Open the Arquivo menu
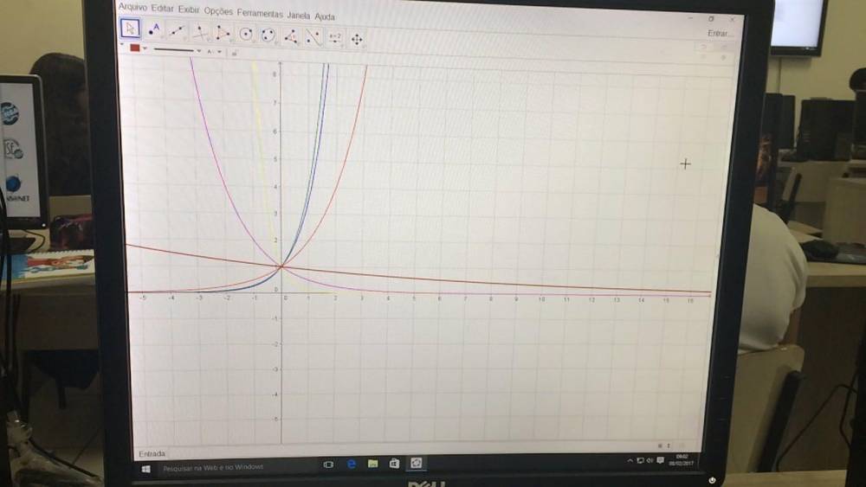Image resolution: width=866 pixels, height=487 pixels. (x=132, y=7)
